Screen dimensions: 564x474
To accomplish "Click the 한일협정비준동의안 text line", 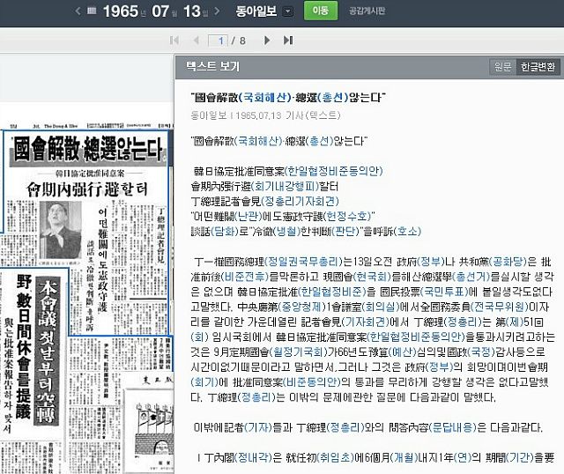I will click(x=287, y=171).
